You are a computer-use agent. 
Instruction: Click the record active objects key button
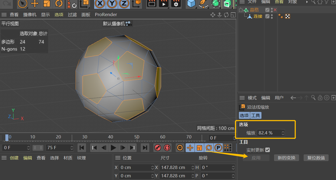(x=158, y=148)
